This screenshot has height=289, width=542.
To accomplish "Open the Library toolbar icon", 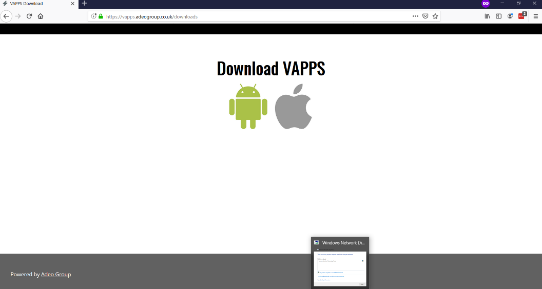I will pyautogui.click(x=488, y=16).
